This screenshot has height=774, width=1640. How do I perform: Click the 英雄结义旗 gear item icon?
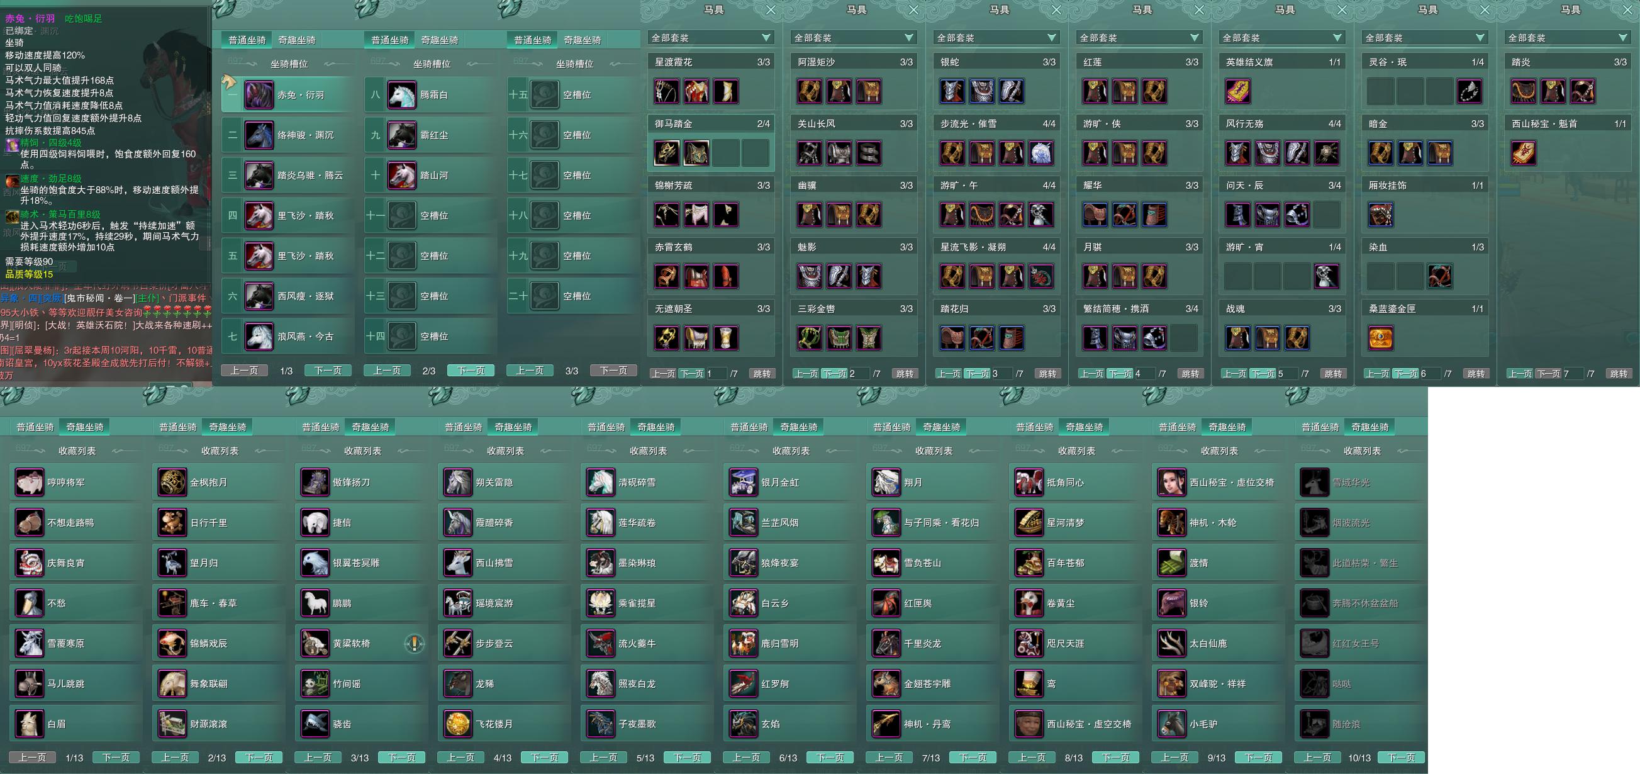[1237, 92]
